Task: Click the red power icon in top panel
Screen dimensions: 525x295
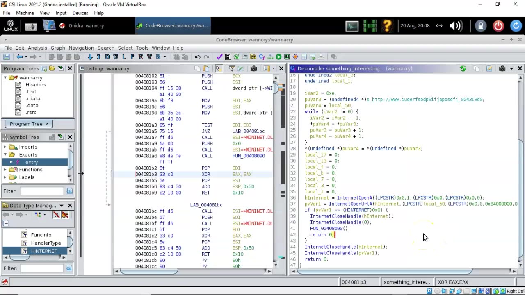Action: 498,26
